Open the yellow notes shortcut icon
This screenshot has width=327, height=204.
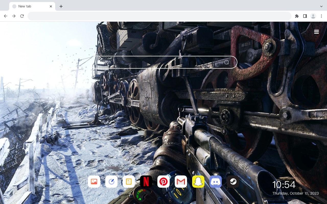[129, 182]
